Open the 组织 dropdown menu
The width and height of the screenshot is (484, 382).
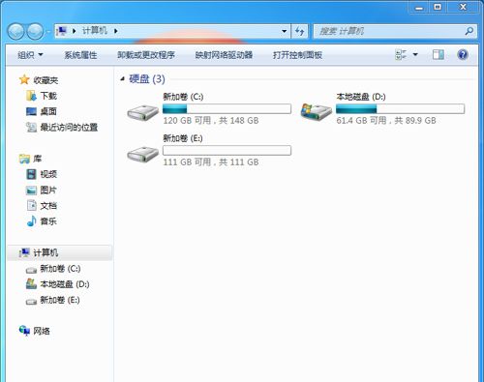click(30, 55)
